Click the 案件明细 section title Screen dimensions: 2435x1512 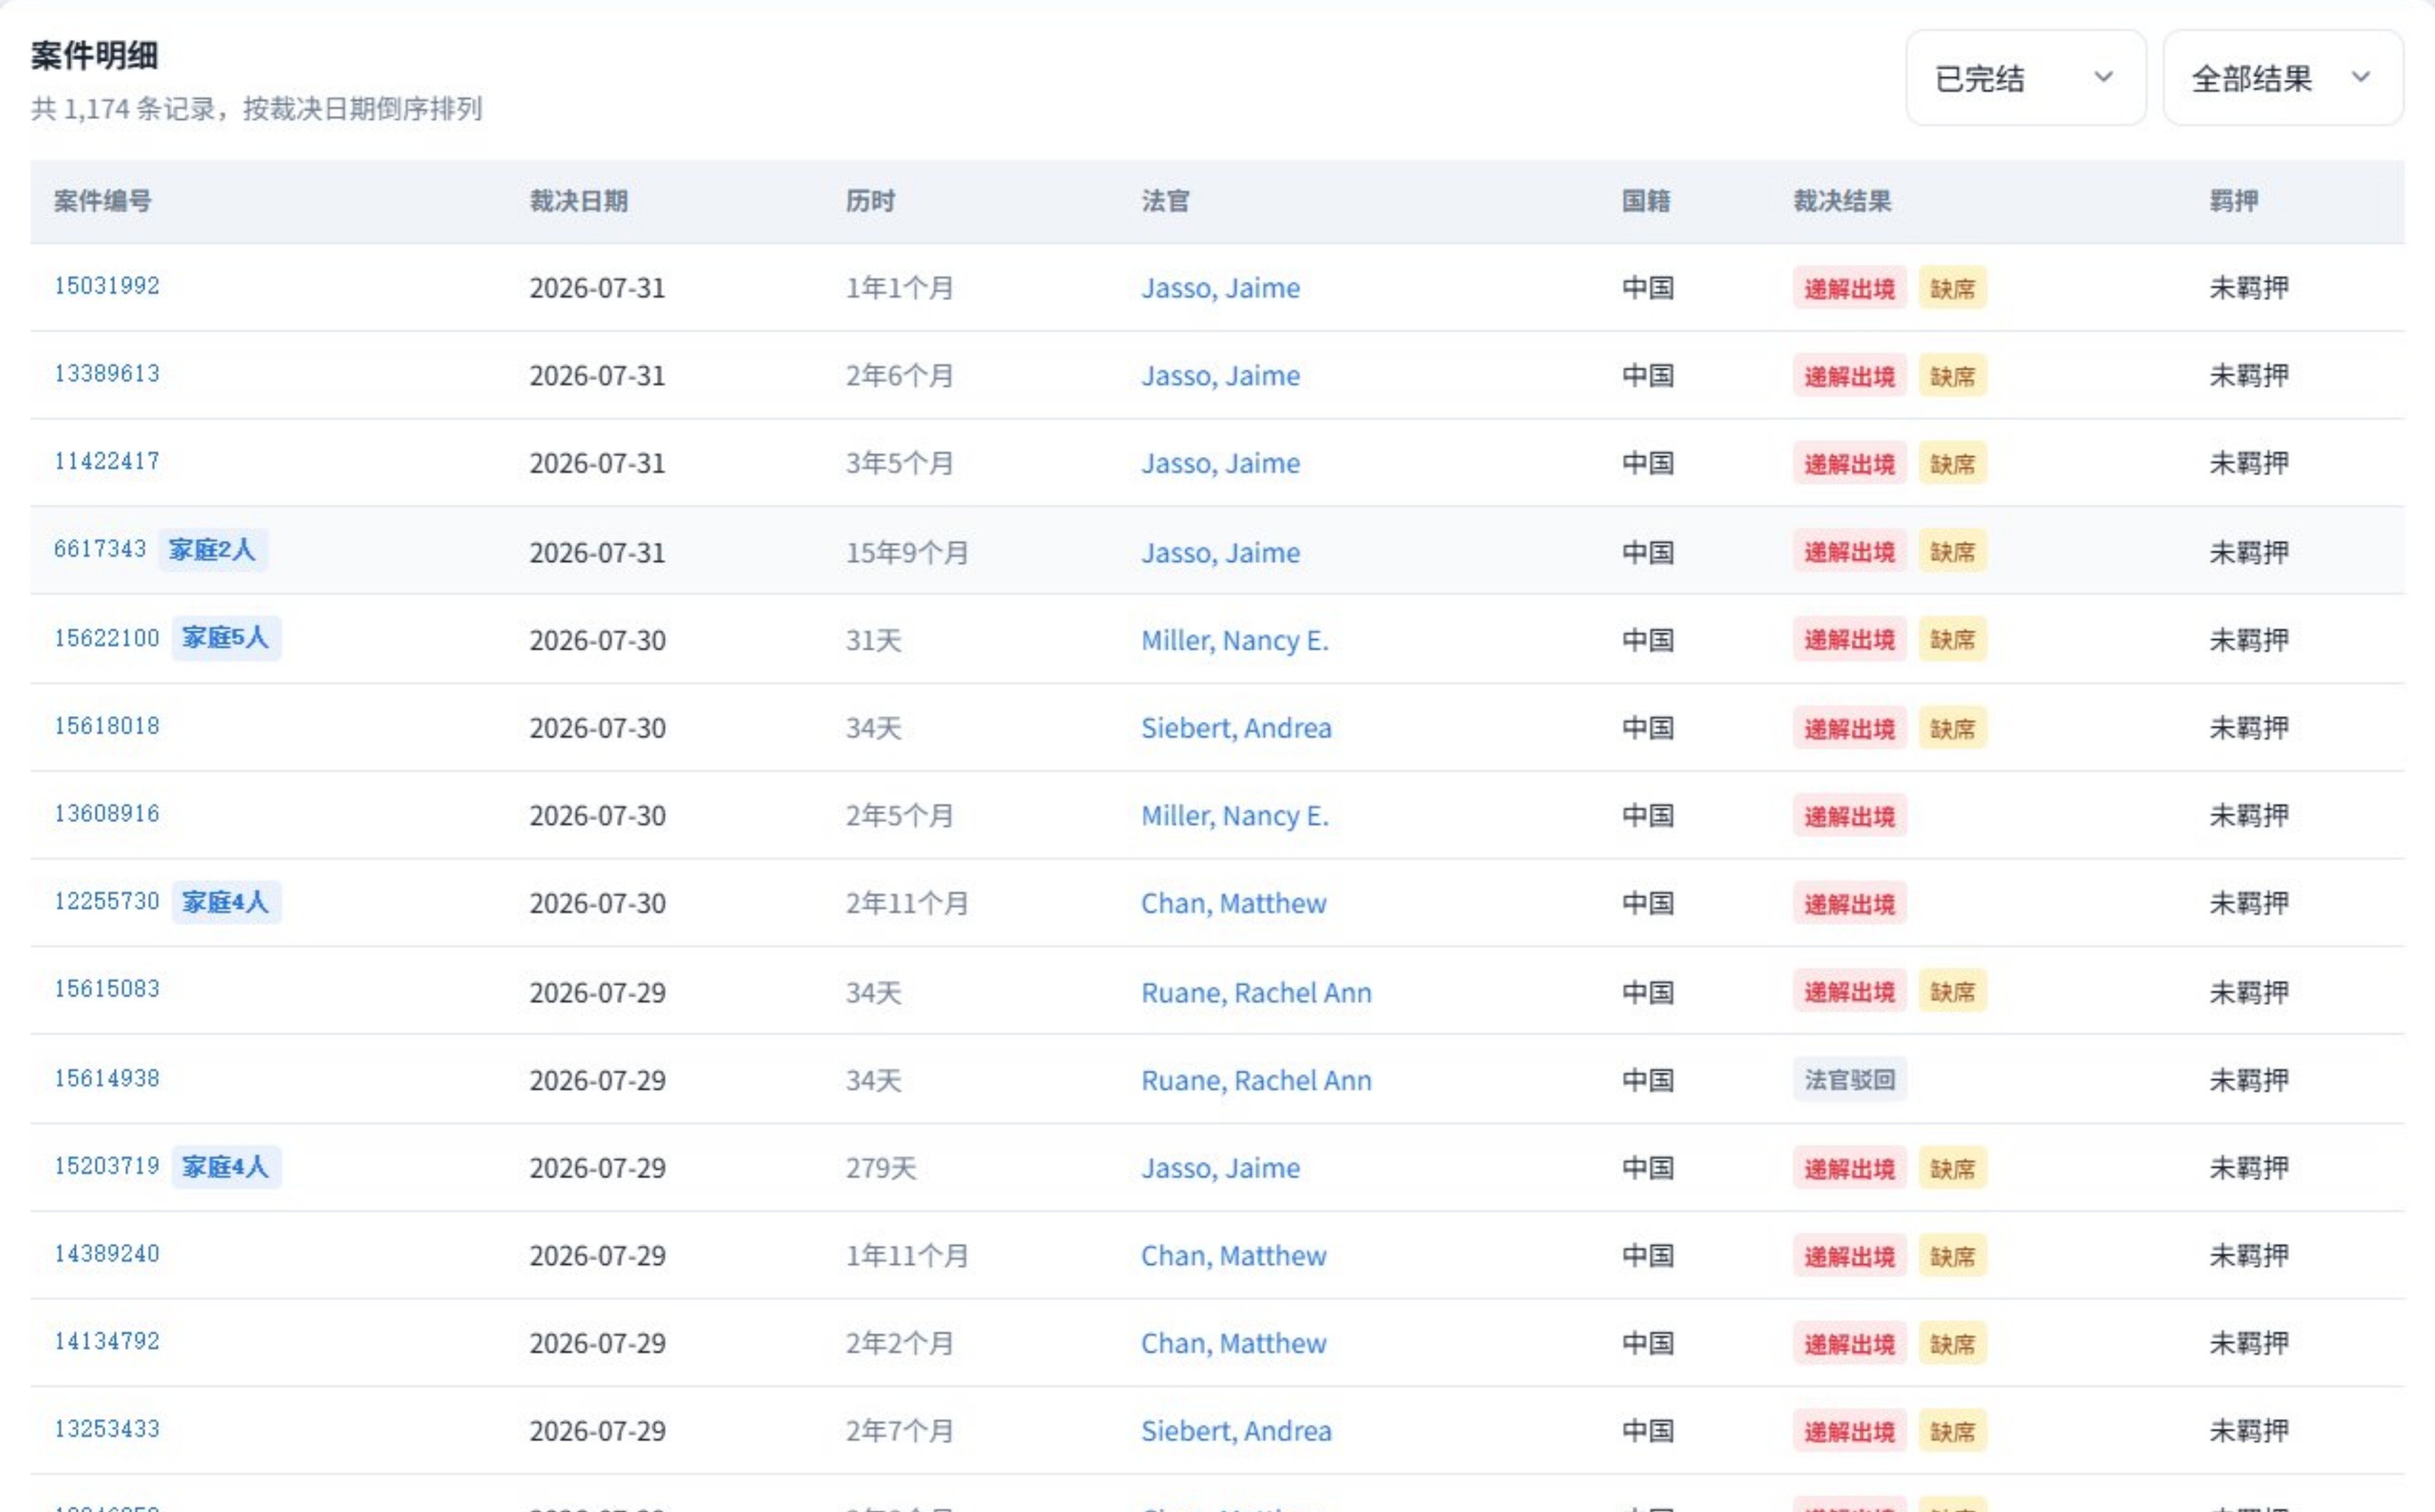coord(94,56)
